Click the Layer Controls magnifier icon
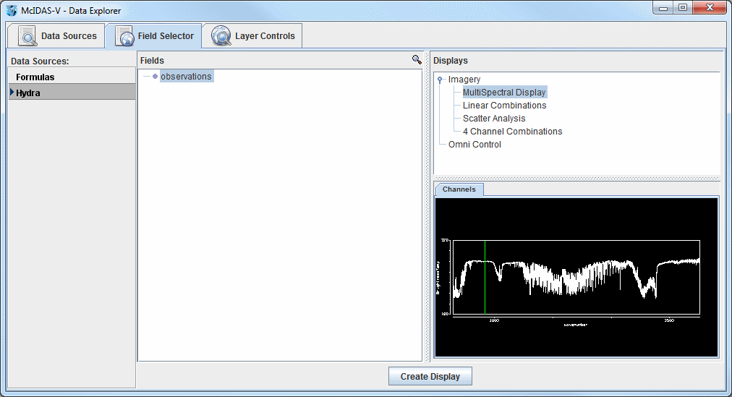732x397 pixels. [221, 35]
